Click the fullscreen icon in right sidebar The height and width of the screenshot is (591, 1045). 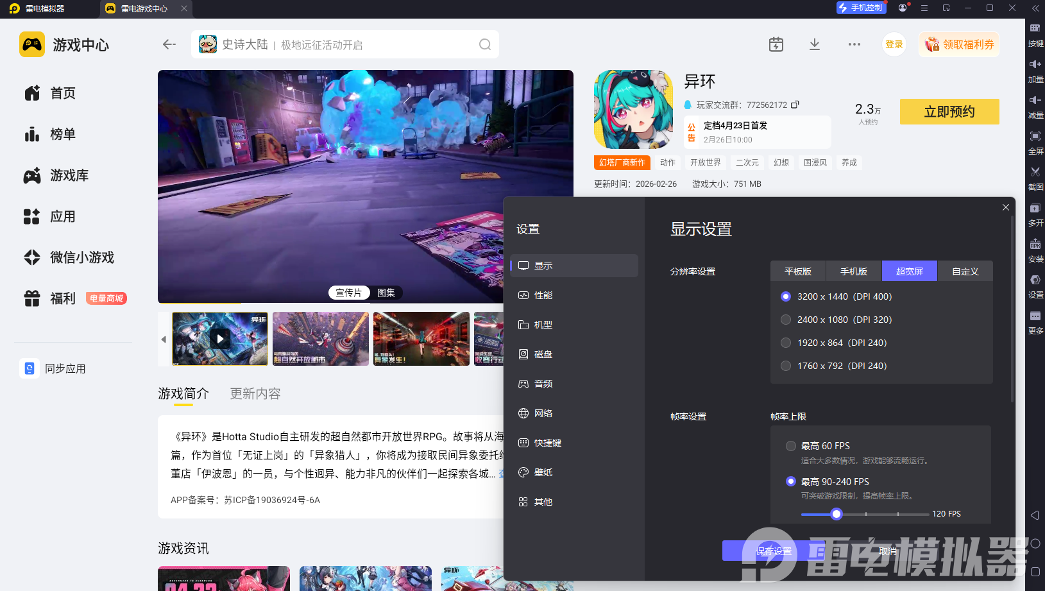(1035, 137)
